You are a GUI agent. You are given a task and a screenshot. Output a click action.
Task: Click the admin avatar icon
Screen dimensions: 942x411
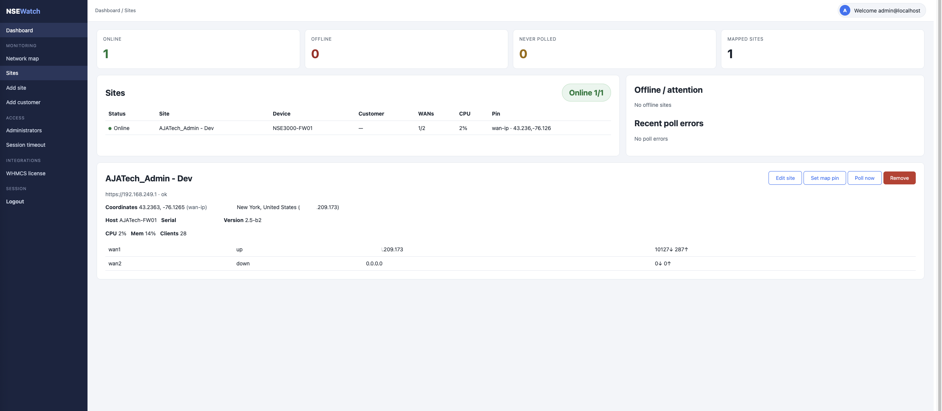click(845, 11)
